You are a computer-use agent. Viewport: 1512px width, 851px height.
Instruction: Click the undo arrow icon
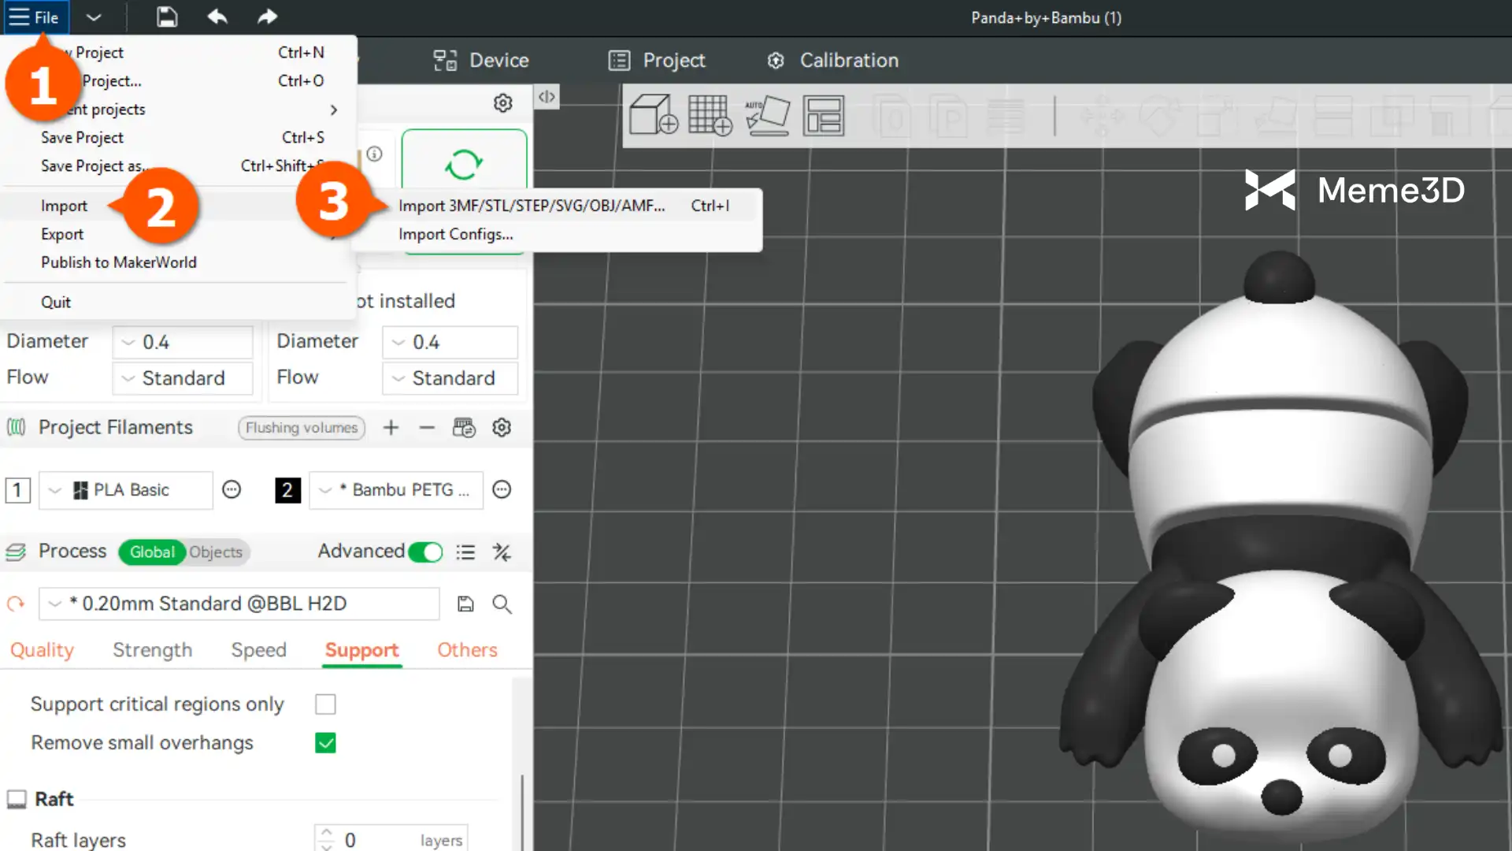coord(217,17)
